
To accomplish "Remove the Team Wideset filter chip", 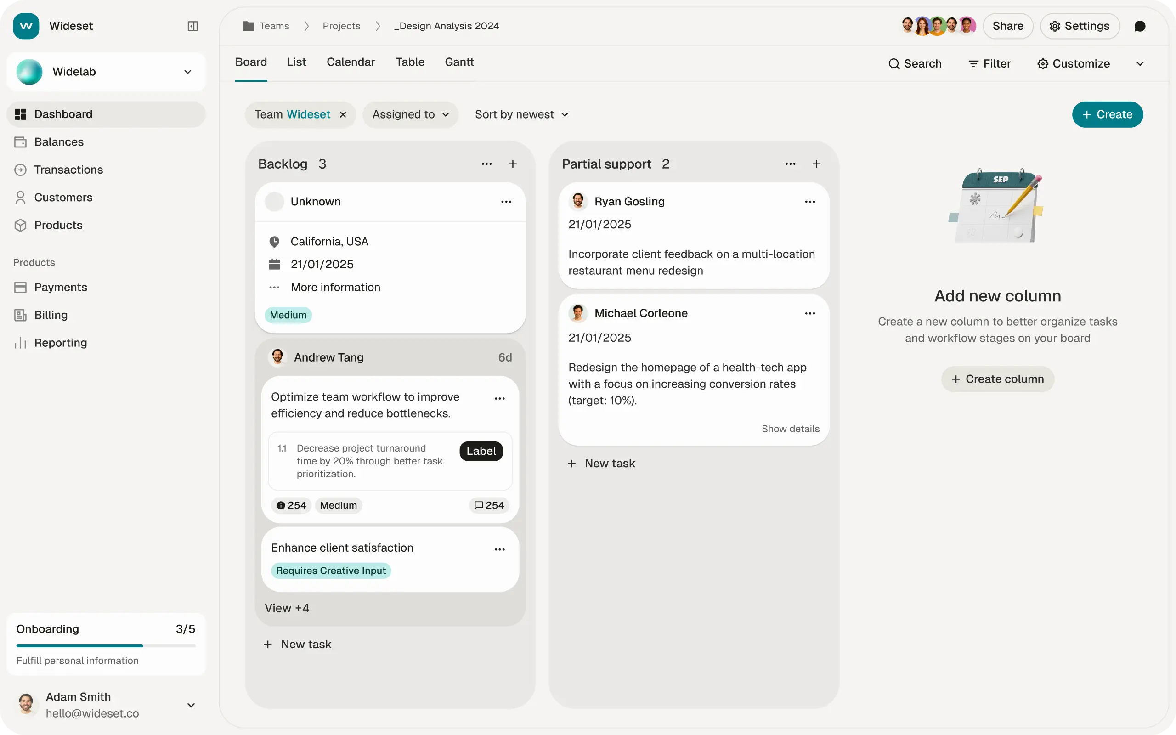I will click(343, 114).
